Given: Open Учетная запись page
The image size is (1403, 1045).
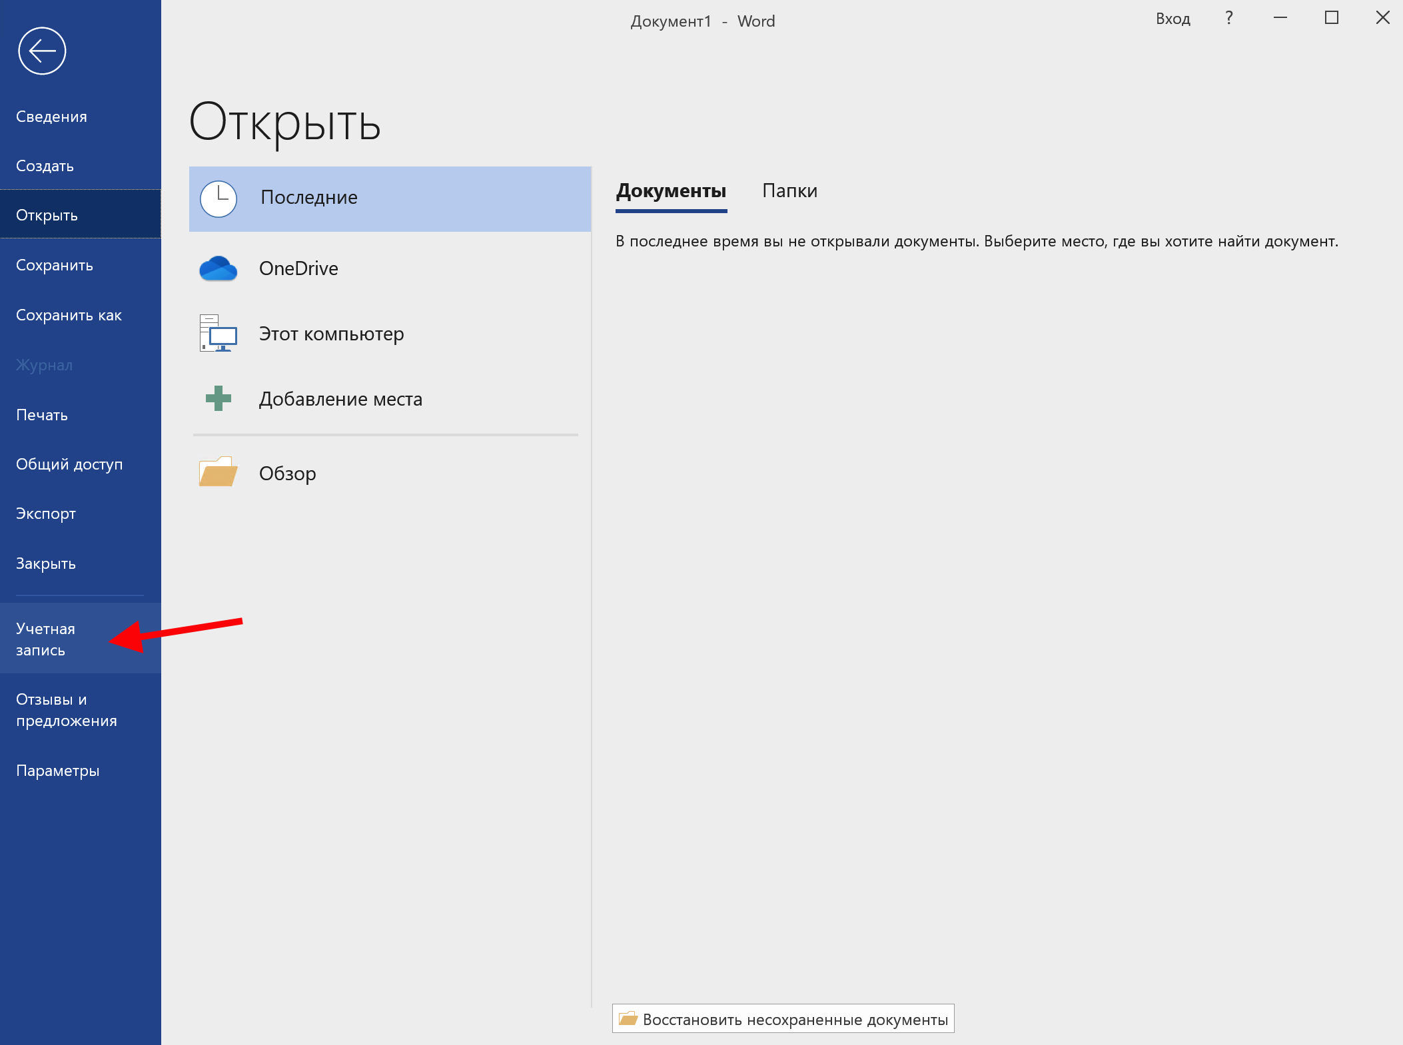Looking at the screenshot, I should pos(81,639).
